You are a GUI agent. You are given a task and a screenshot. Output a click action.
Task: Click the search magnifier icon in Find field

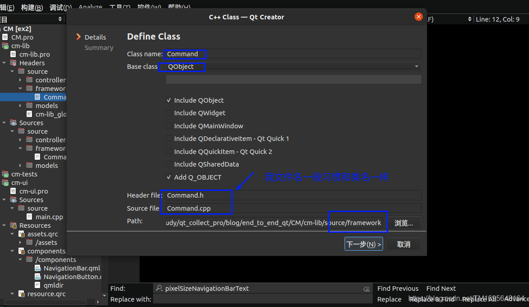click(159, 288)
